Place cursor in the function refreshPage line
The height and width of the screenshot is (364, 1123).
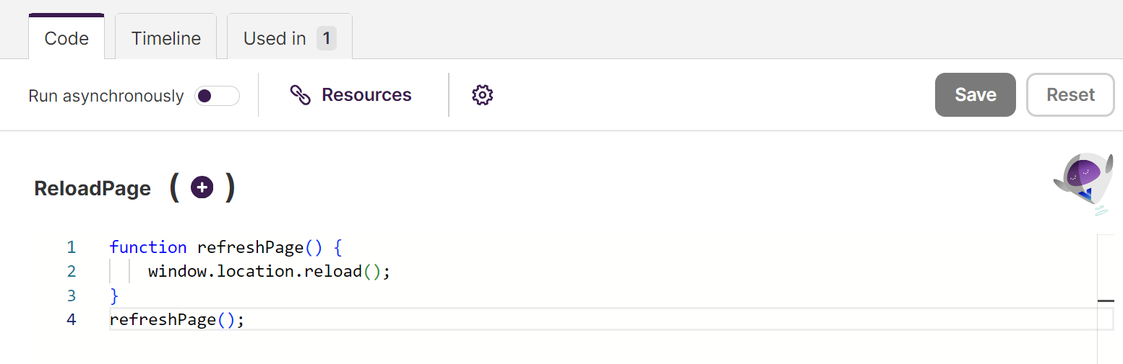click(225, 247)
